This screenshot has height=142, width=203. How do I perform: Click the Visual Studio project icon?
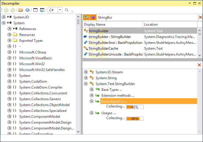tap(42, 10)
